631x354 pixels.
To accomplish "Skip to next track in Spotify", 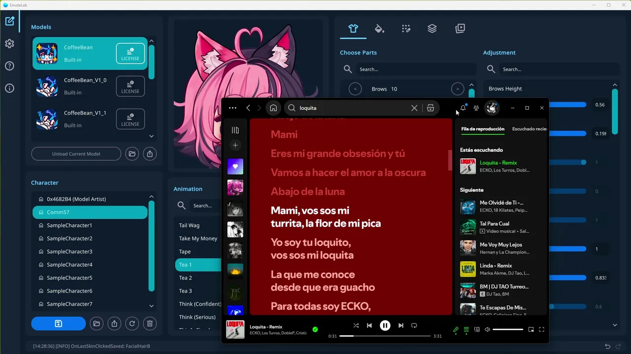I will pyautogui.click(x=401, y=325).
